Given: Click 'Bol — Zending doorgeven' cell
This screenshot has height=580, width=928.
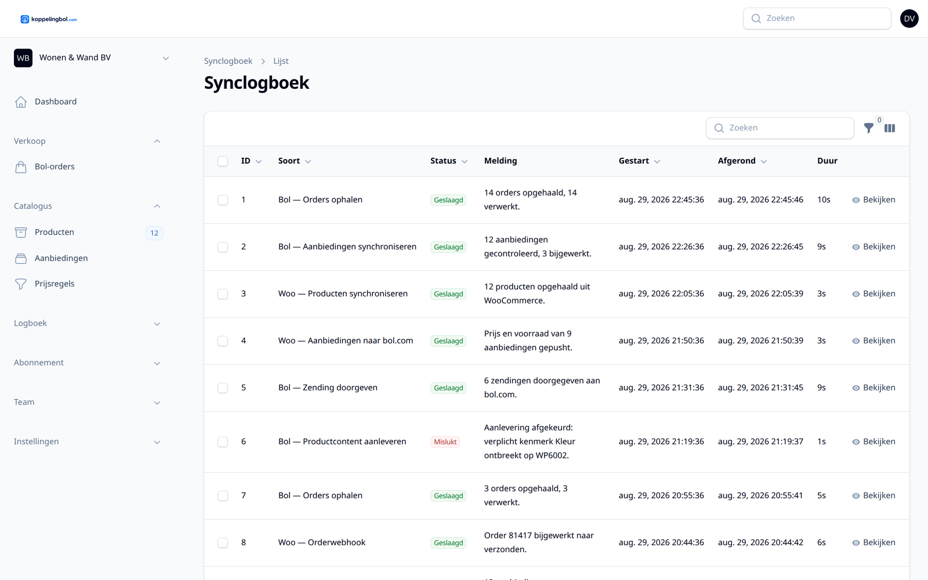Looking at the screenshot, I should (328, 388).
